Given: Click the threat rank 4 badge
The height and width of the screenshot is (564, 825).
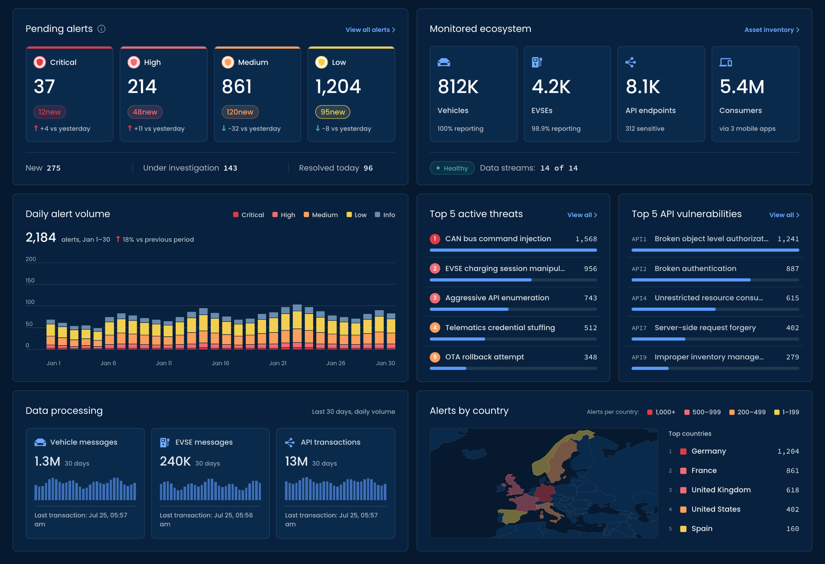Looking at the screenshot, I should [x=435, y=327].
